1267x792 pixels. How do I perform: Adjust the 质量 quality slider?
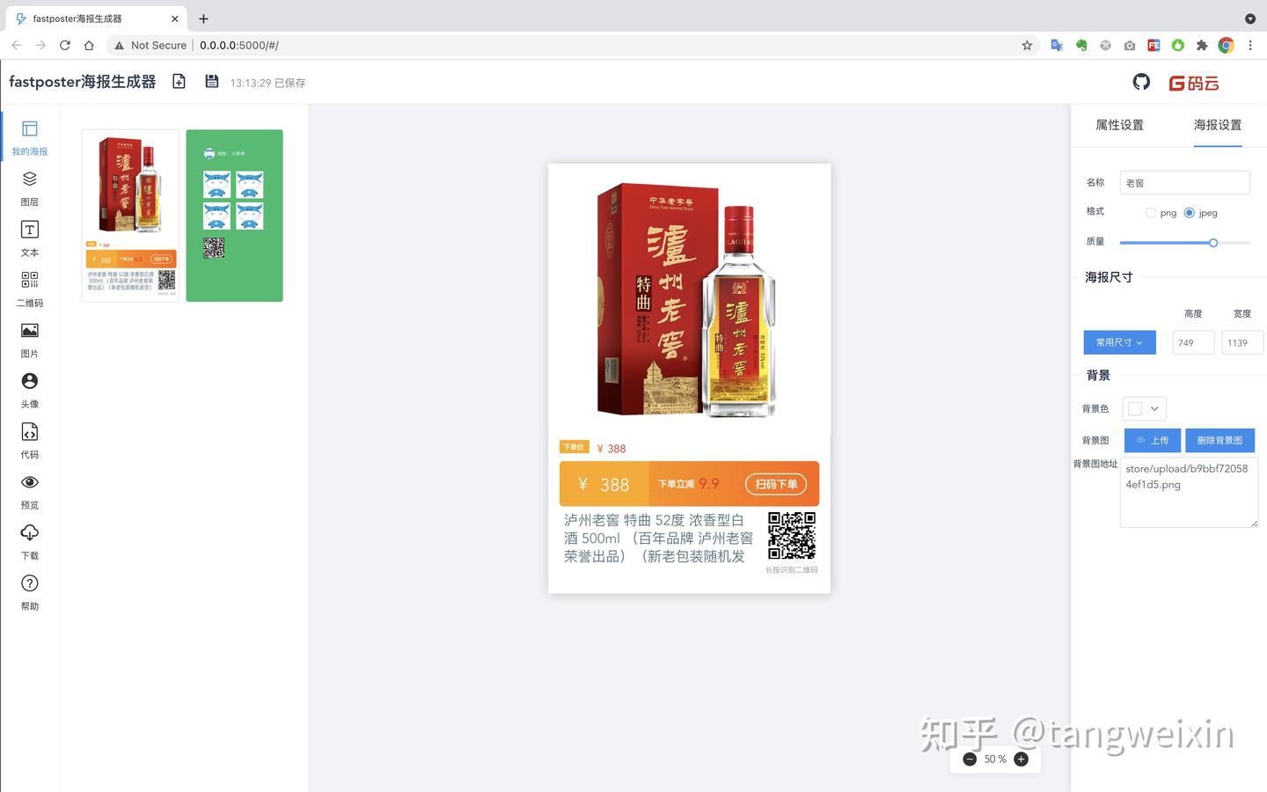1213,243
